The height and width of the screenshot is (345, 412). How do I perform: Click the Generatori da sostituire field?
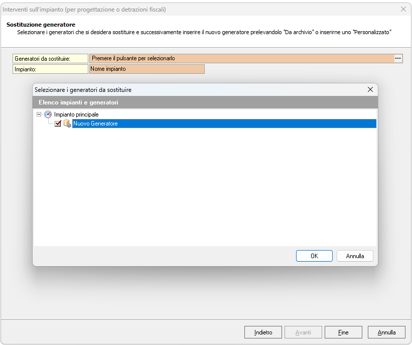pos(241,59)
